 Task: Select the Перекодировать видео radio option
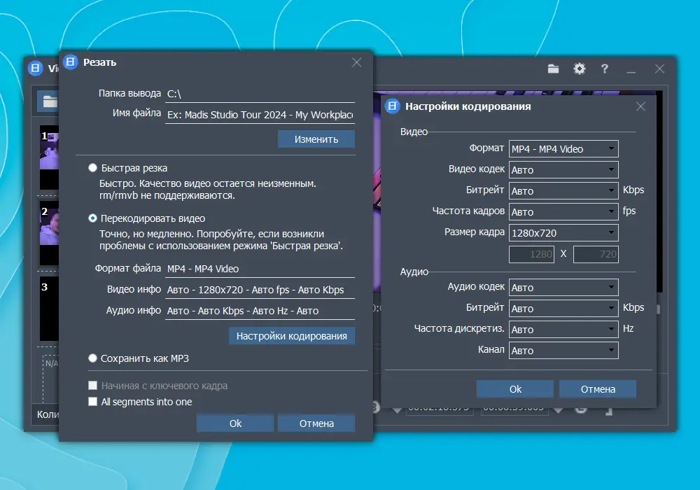click(92, 218)
